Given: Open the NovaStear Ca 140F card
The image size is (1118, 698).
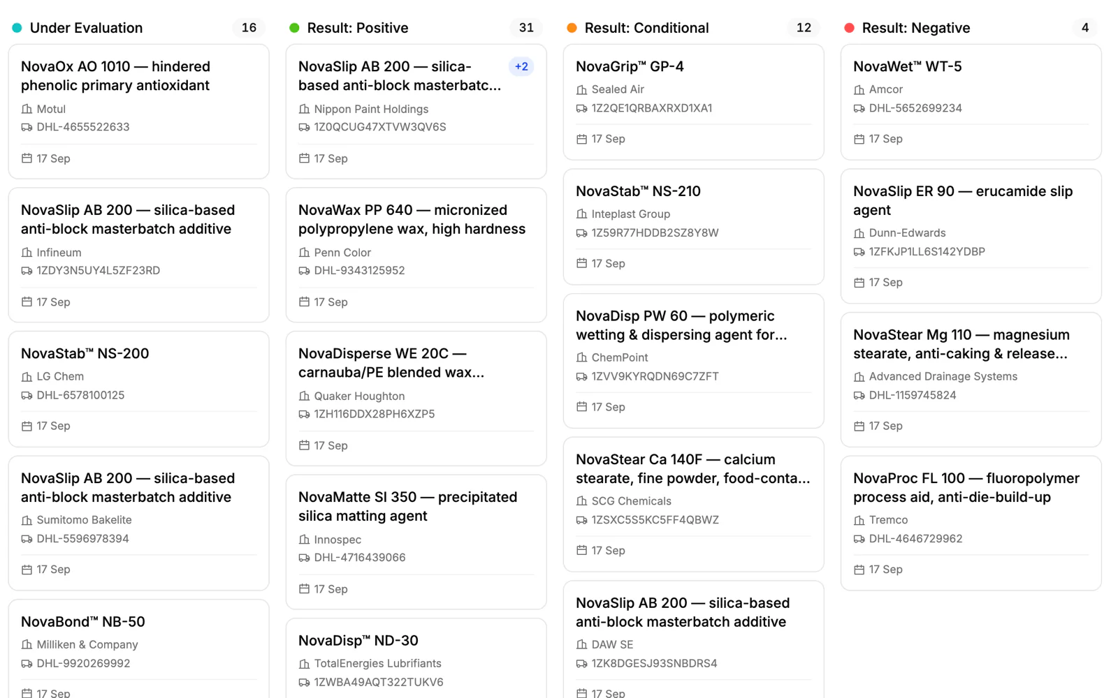Looking at the screenshot, I should 693,505.
